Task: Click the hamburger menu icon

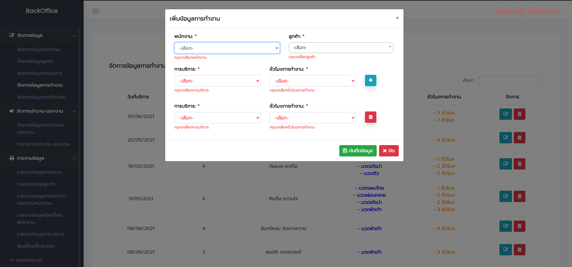Action: pyautogui.click(x=96, y=11)
